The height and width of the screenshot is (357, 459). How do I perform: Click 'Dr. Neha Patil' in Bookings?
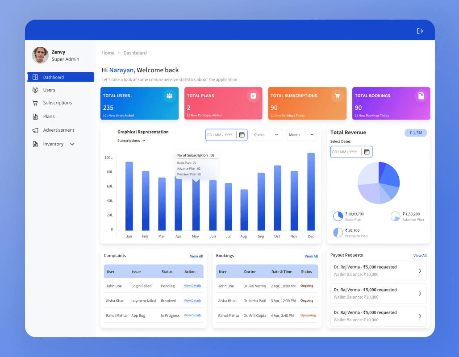[255, 301]
